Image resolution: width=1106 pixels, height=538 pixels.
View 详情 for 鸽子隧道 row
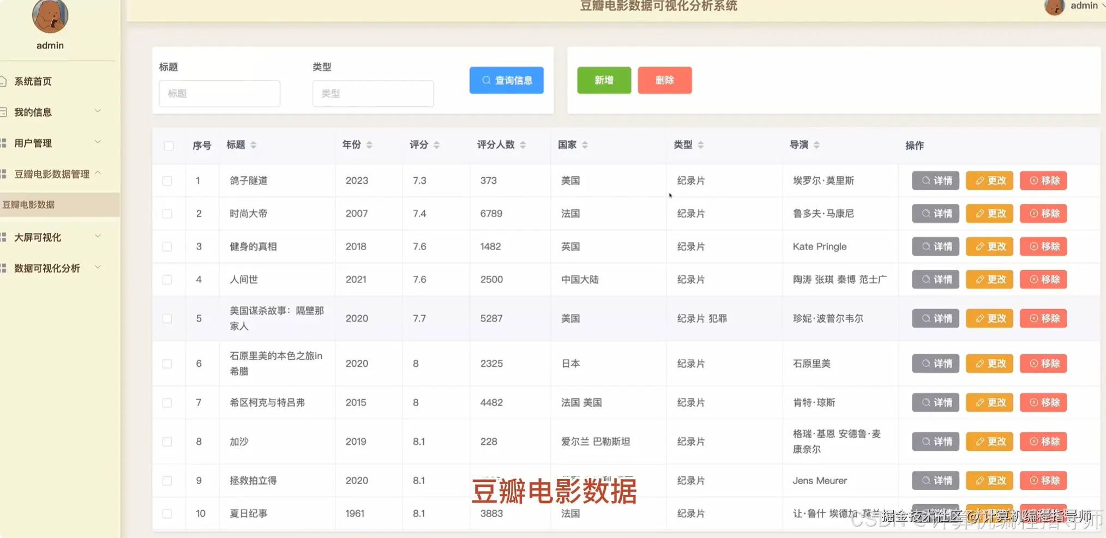click(x=935, y=180)
